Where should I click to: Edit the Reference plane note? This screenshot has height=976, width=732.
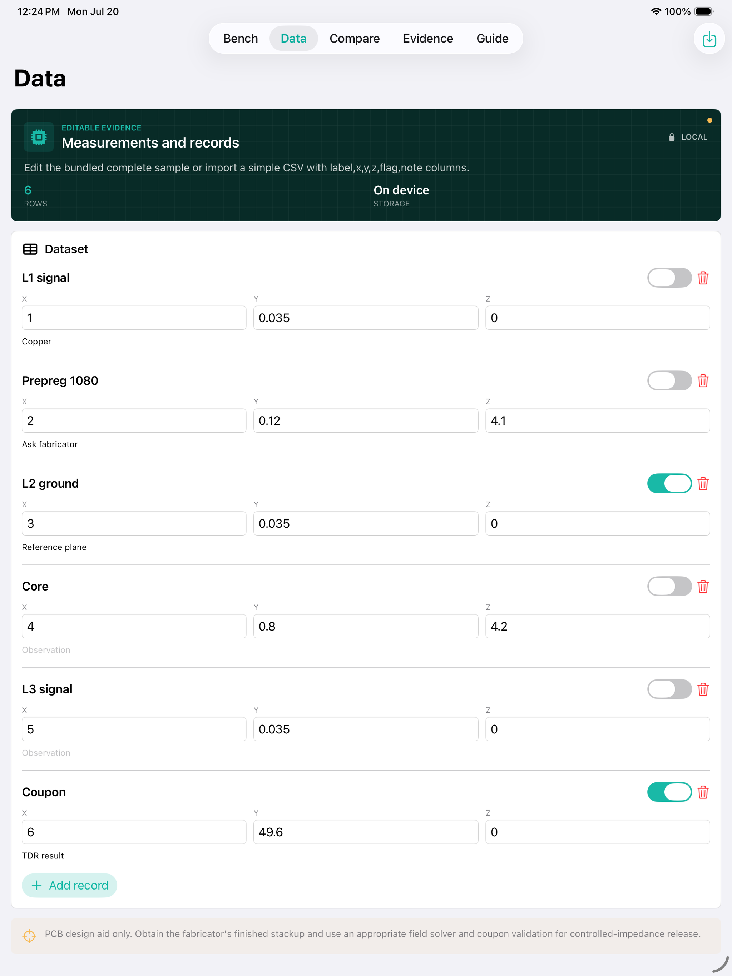pyautogui.click(x=54, y=547)
